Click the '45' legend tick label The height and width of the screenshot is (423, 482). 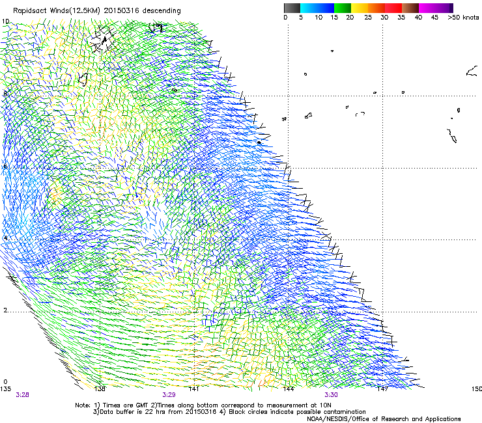pyautogui.click(x=434, y=18)
